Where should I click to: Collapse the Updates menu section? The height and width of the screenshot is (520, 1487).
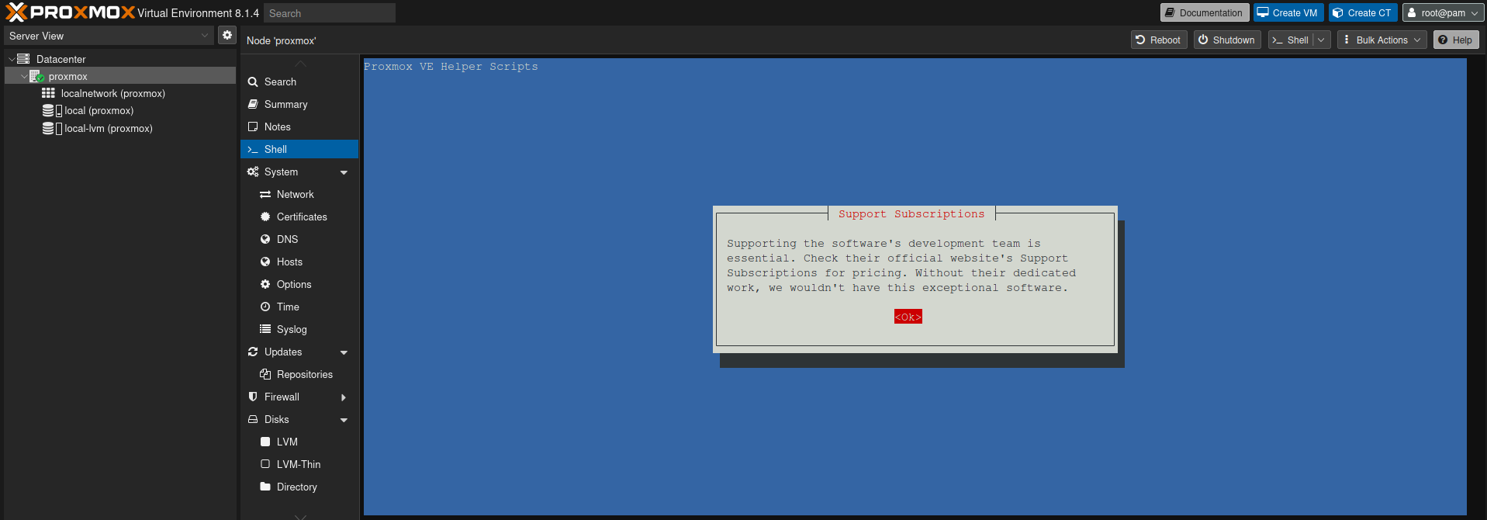click(x=344, y=352)
